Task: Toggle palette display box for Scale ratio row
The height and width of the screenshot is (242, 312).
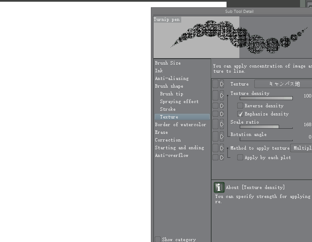Action: (215, 124)
